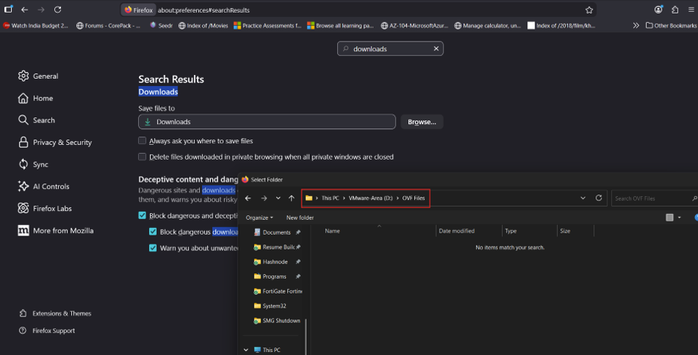Bookmark this page with the star icon
The height and width of the screenshot is (355, 698).
point(589,10)
